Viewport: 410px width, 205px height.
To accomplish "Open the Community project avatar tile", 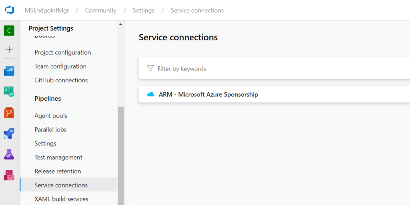I will click(x=9, y=31).
